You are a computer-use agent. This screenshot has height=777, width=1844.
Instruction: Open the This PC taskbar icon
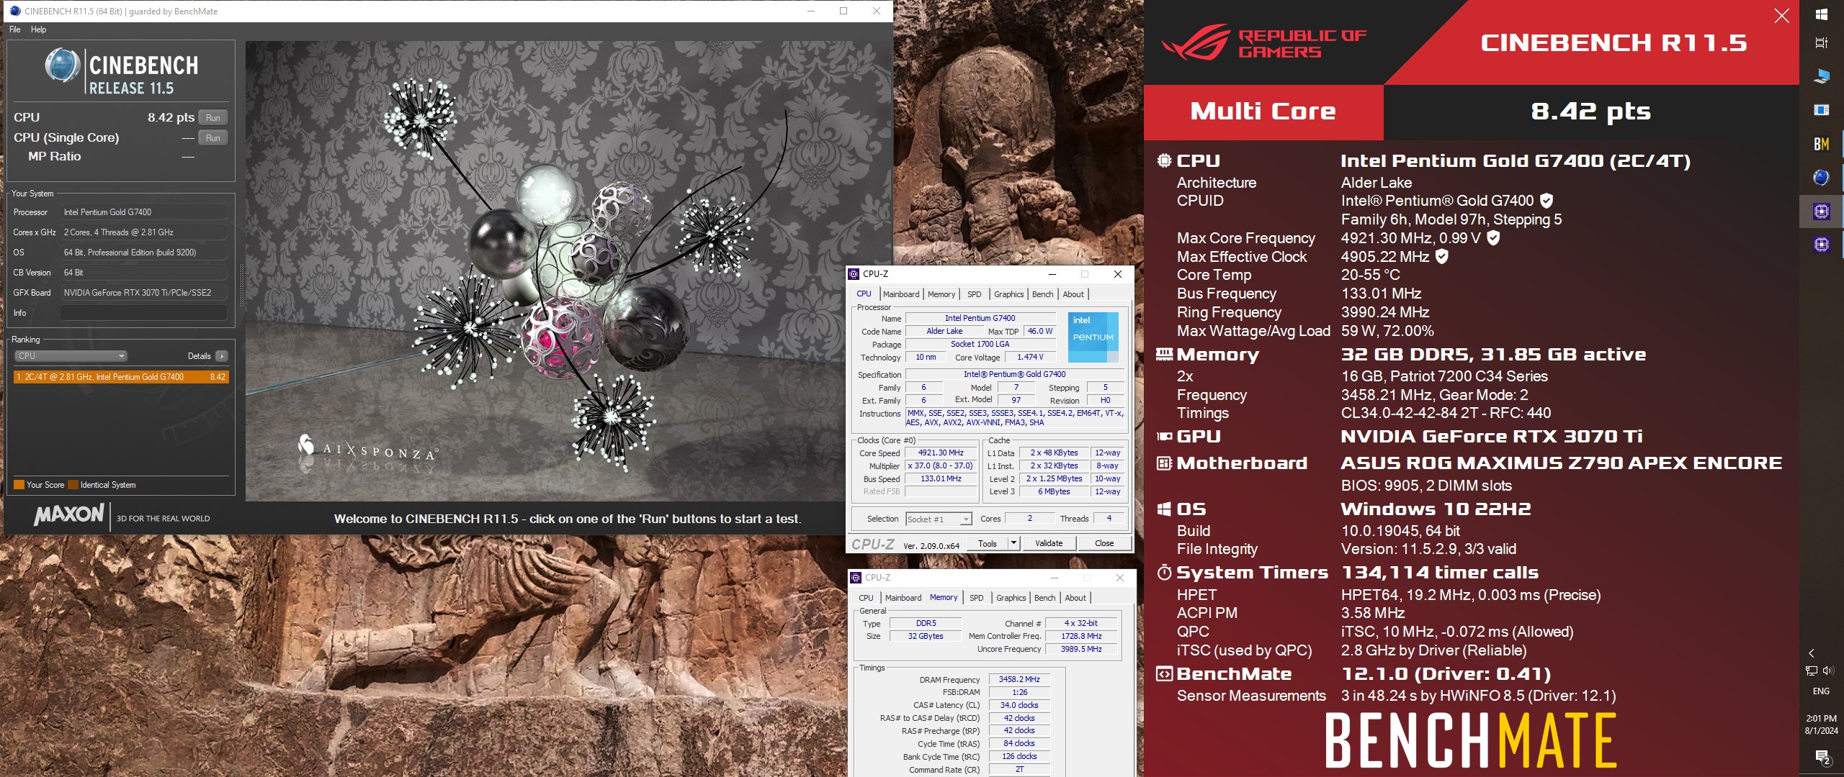pyautogui.click(x=1821, y=76)
